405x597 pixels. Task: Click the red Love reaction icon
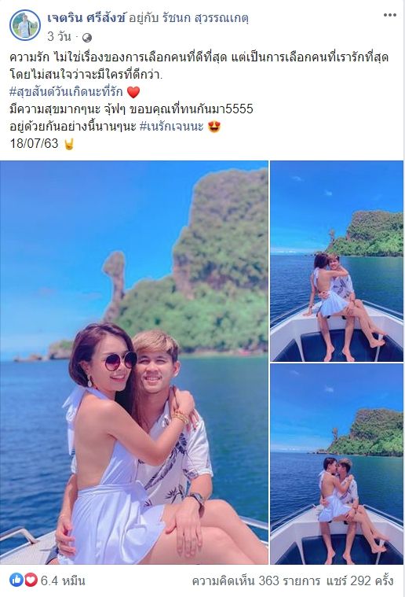[x=31, y=580]
